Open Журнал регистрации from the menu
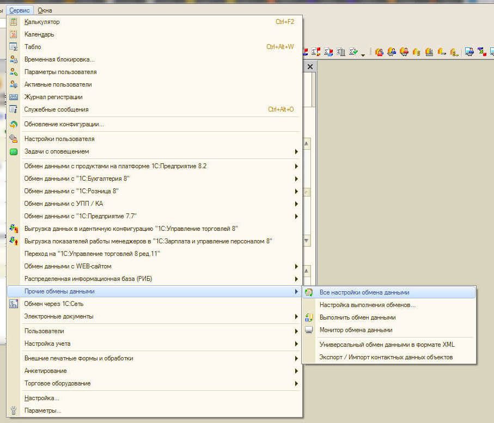 point(53,97)
